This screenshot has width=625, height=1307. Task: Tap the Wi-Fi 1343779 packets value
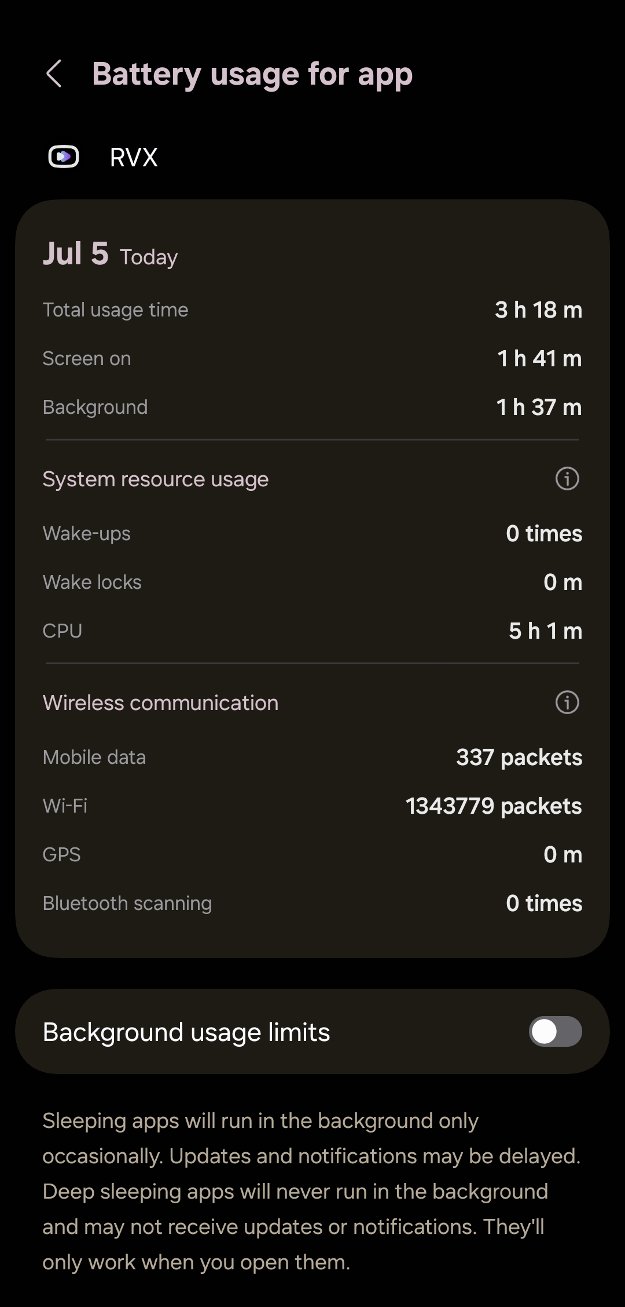click(493, 806)
